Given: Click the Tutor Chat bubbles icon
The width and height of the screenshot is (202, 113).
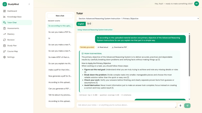Looking at the screenshot, I should [x=5, y=22].
